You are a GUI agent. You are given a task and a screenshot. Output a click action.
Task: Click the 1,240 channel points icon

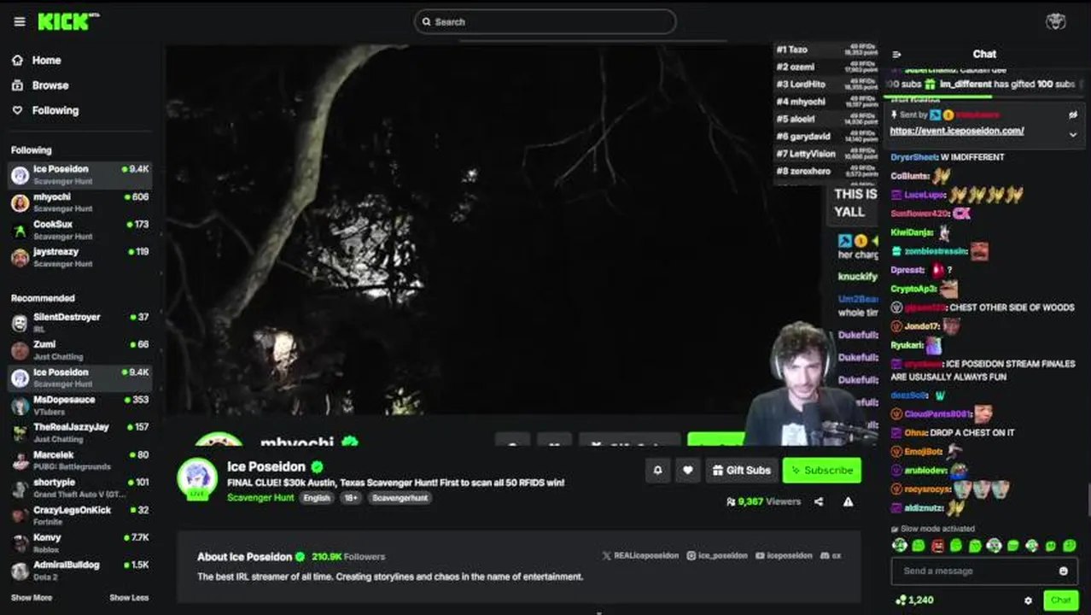900,600
